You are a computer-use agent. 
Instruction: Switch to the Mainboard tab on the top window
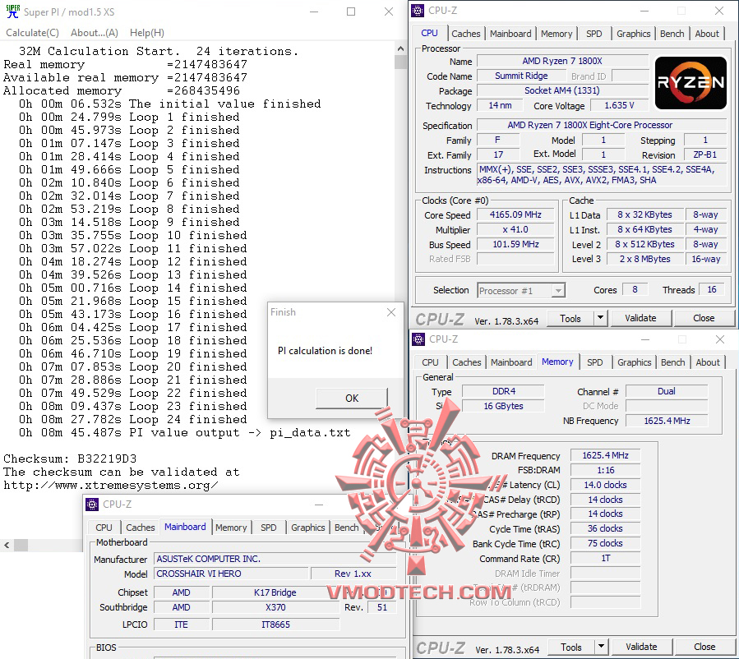[x=510, y=34]
